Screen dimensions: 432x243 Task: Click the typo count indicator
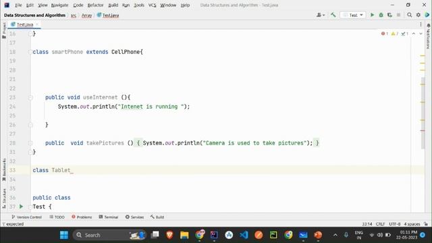(x=404, y=34)
